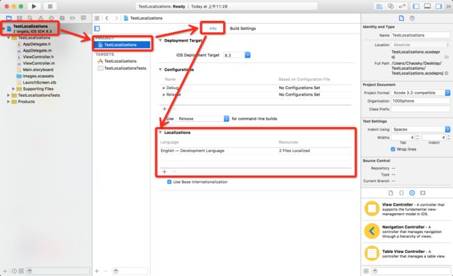Switch to Assistant editor
This screenshot has width=453, height=276.
pyautogui.click(x=390, y=6)
